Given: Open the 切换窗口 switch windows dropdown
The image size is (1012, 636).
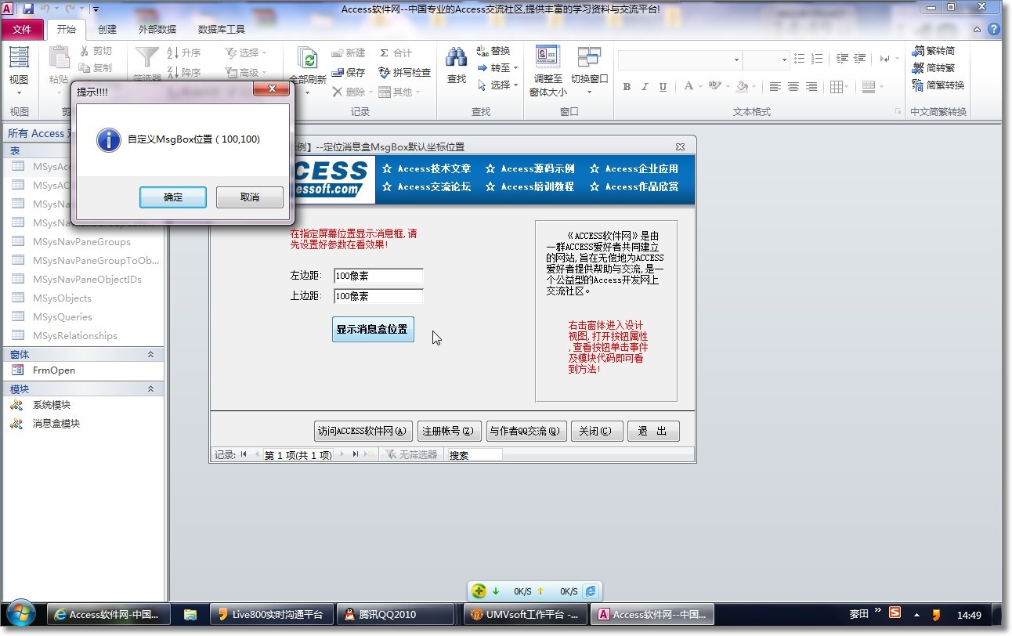Looking at the screenshot, I should pos(589,92).
